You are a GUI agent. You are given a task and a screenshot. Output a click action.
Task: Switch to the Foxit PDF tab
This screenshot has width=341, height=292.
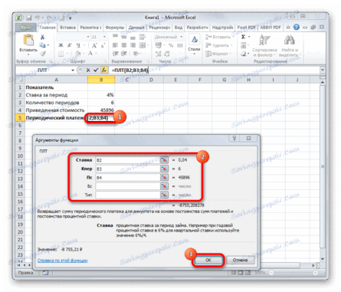246,28
